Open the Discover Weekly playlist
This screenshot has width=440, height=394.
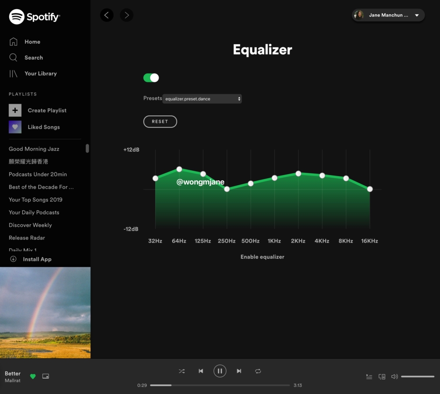click(x=30, y=225)
